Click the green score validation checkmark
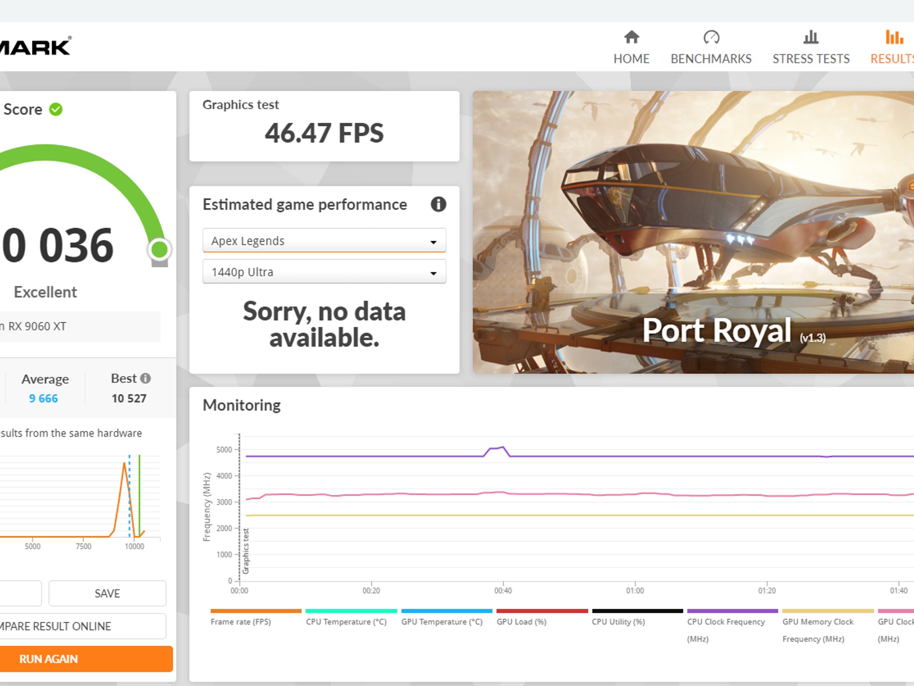This screenshot has width=914, height=686. [56, 109]
